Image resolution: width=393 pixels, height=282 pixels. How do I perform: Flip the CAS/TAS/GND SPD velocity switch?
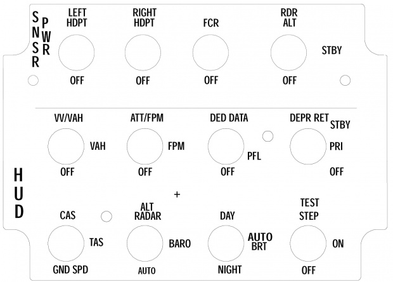pos(67,243)
